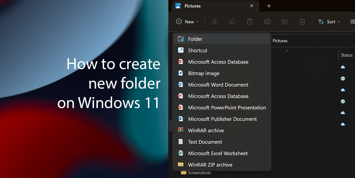Open a new File Explorer tab
355x178 pixels.
tap(269, 6)
